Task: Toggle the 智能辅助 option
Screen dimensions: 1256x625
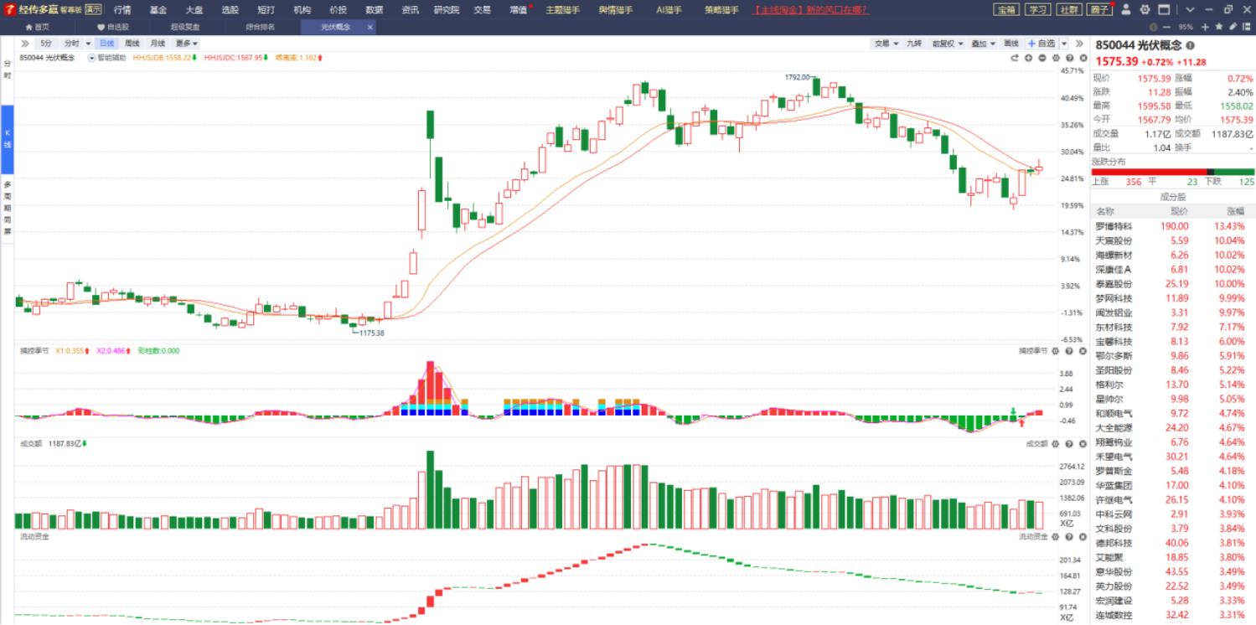Action: coord(106,58)
